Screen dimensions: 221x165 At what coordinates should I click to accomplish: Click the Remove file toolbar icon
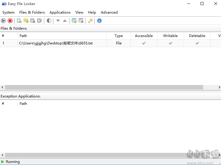tap(33, 21)
